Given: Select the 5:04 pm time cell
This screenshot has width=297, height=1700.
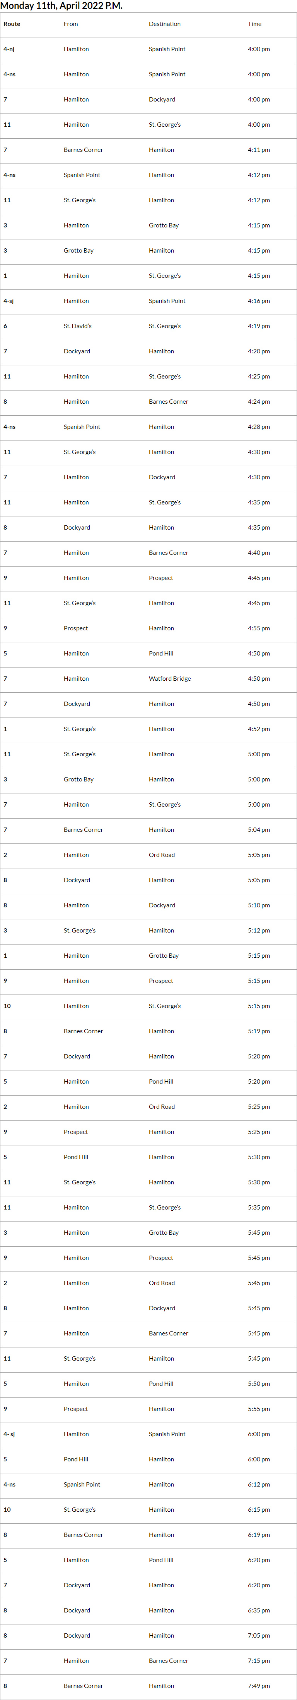Looking at the screenshot, I should pyautogui.click(x=259, y=829).
